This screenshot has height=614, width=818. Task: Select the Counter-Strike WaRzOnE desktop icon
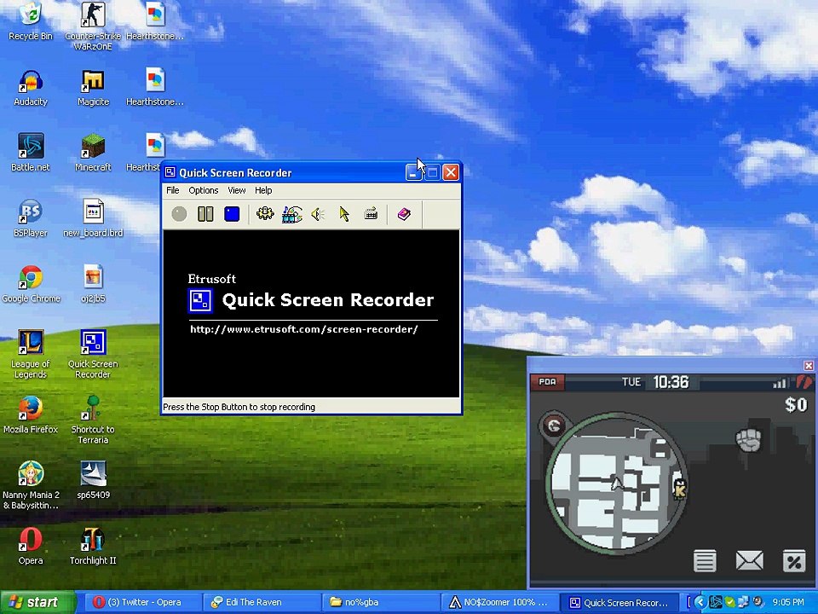pos(93,26)
